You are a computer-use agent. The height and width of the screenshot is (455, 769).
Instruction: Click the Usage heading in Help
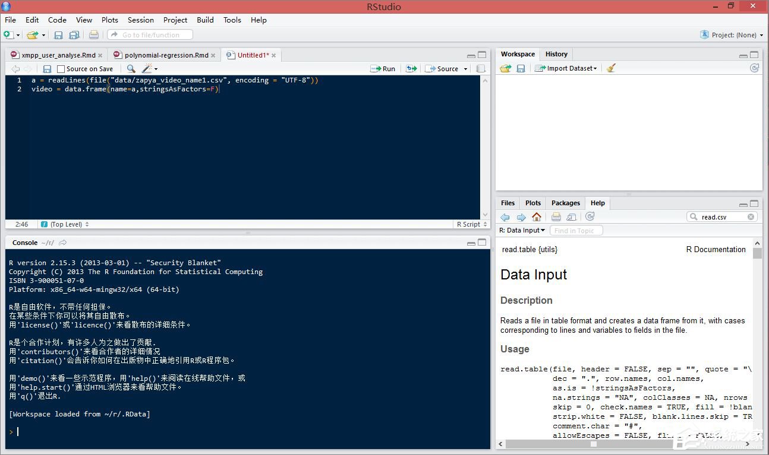click(x=515, y=349)
